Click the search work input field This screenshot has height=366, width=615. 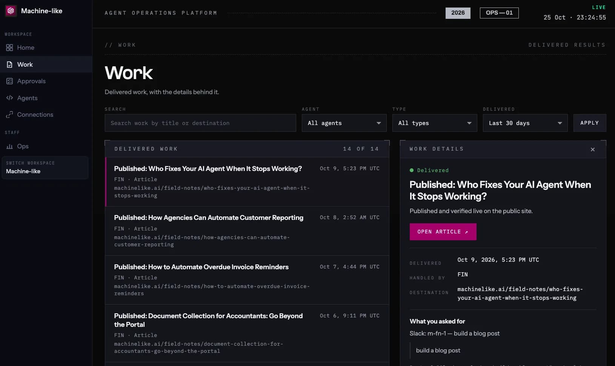(x=200, y=123)
